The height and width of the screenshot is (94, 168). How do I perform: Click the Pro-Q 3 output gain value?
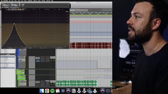(61, 48)
